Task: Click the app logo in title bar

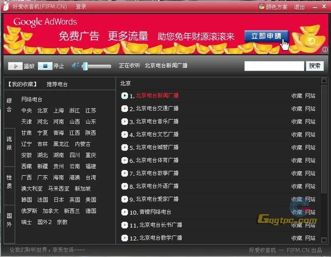Action: pyautogui.click(x=6, y=6)
